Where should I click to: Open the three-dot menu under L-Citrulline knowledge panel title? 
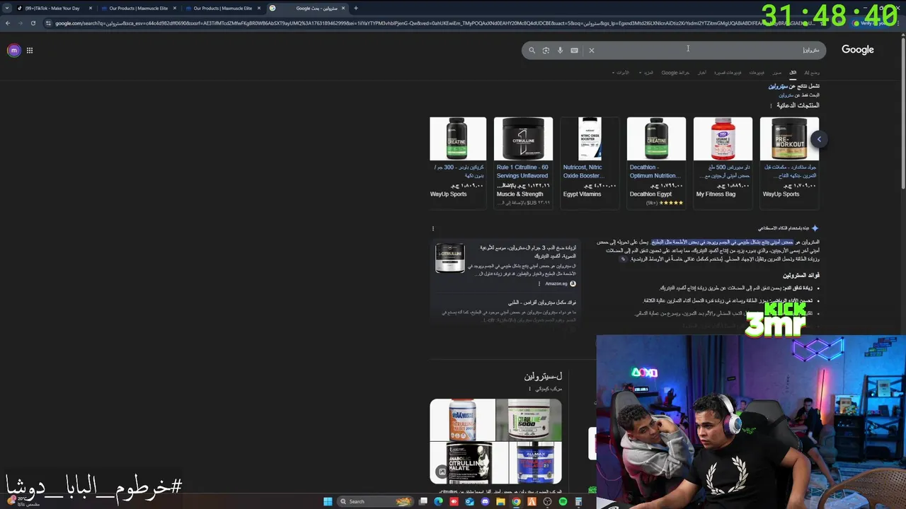(529, 389)
